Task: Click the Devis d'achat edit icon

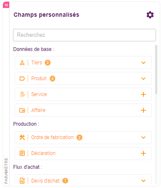Action: (22, 181)
